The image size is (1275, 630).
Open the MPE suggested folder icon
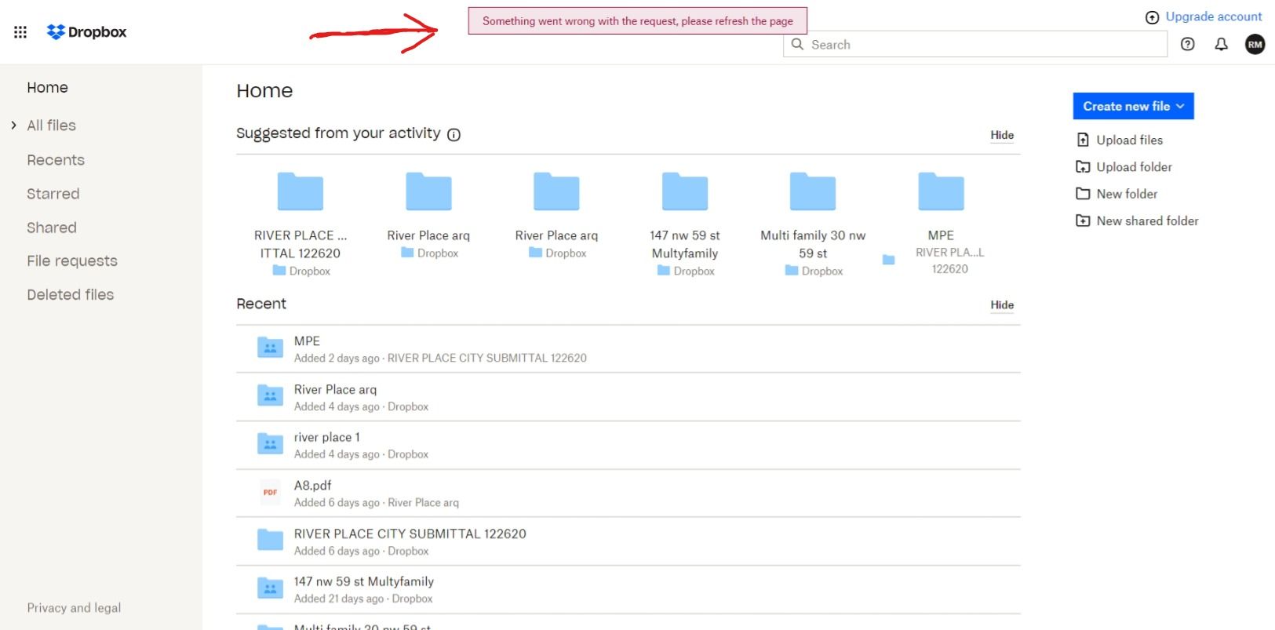pos(941,191)
